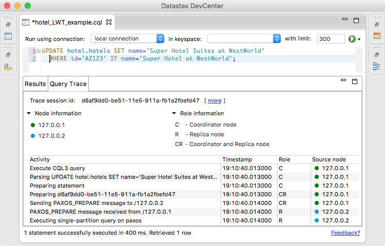The width and height of the screenshot is (385, 246).
Task: Click the limit field showing 300
Action: [x=331, y=39]
